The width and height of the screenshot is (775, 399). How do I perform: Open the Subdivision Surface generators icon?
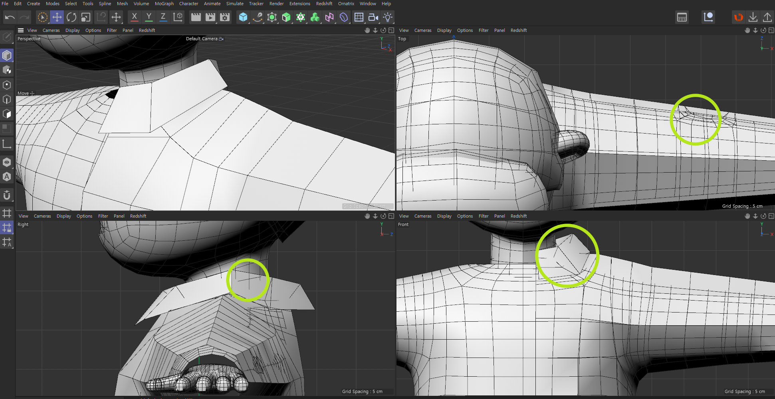(x=272, y=17)
